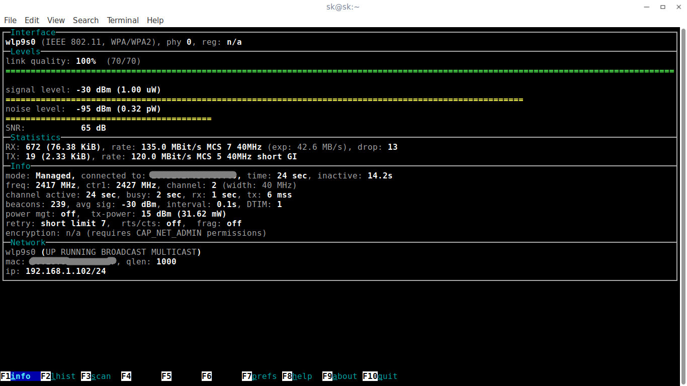Image resolution: width=687 pixels, height=386 pixels.
Task: Open the Search menu
Action: click(85, 20)
